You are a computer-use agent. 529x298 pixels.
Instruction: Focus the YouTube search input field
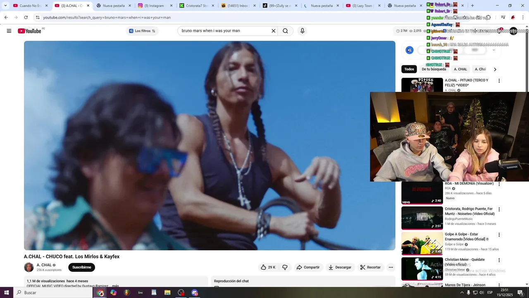pos(225,31)
